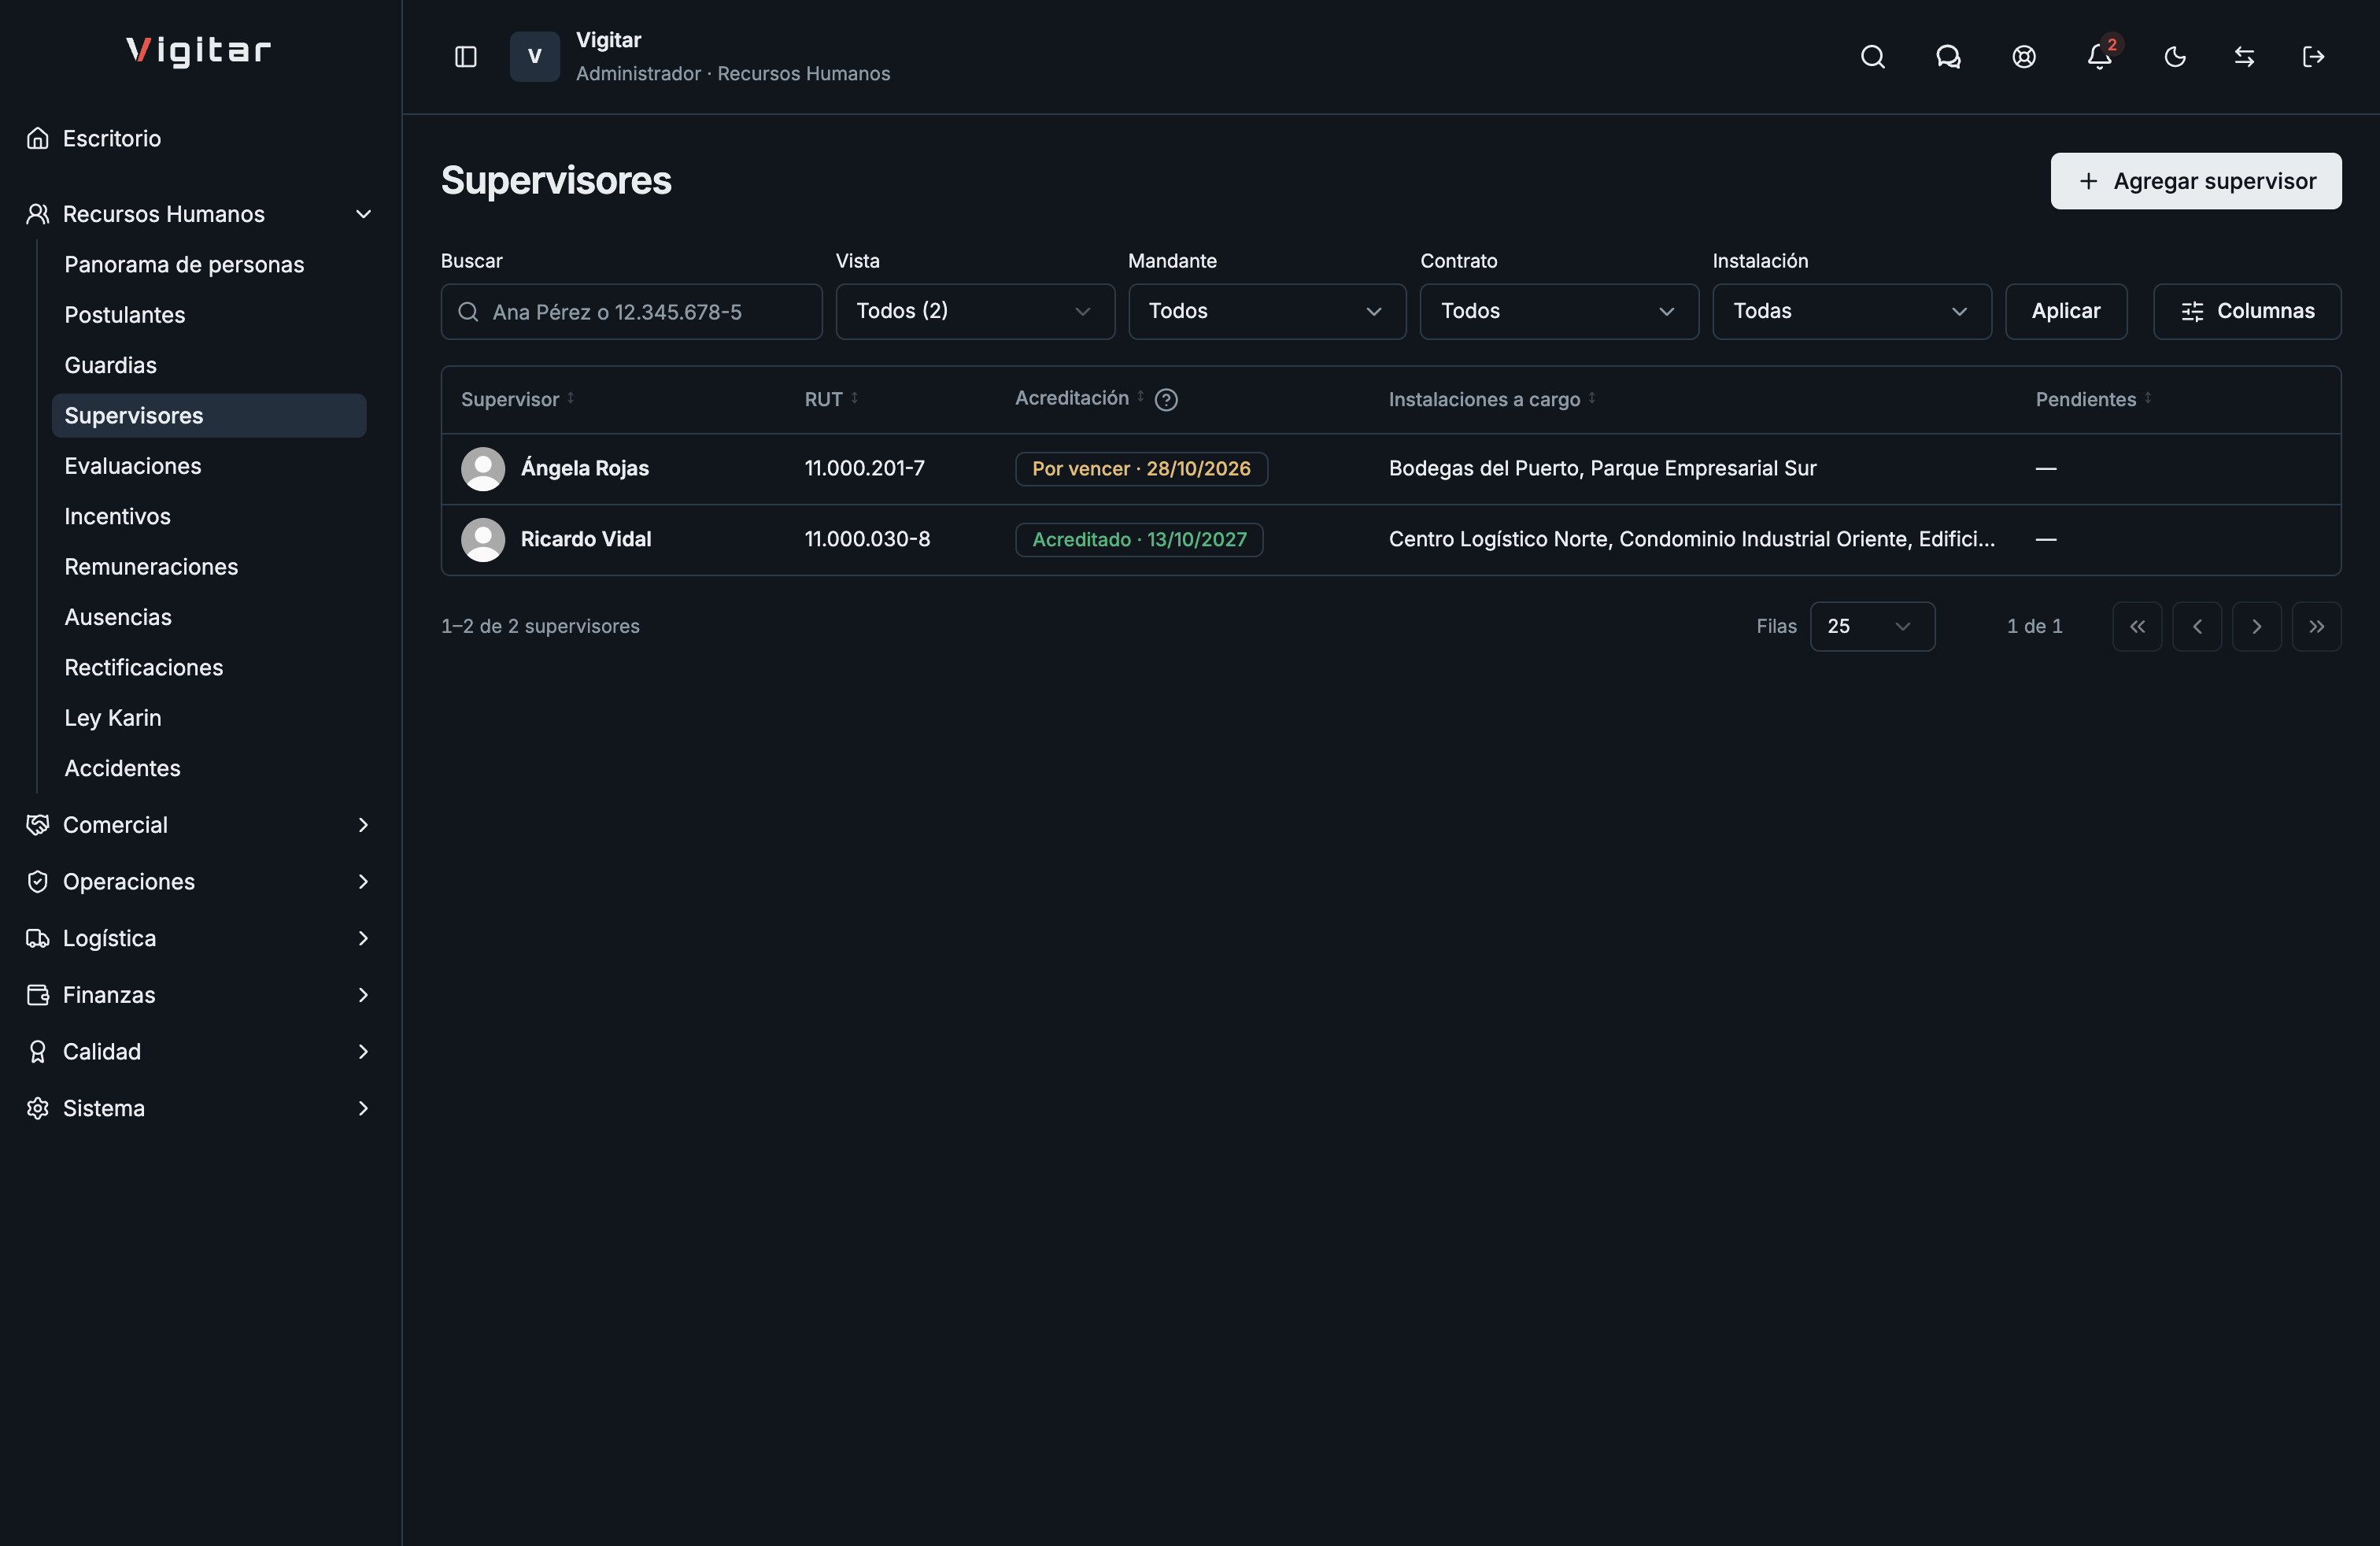Image resolution: width=2380 pixels, height=1546 pixels.
Task: Expand the Comercial menu
Action: click(x=200, y=825)
